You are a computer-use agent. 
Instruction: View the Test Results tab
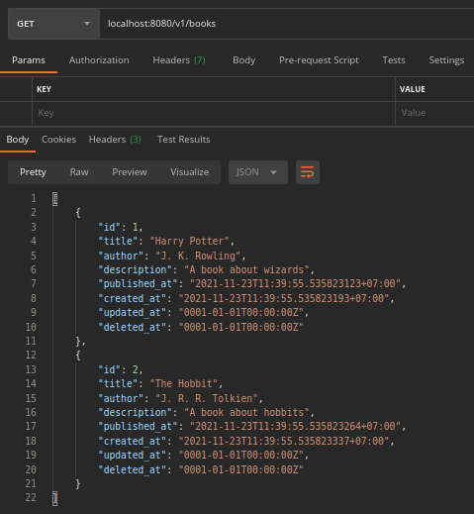[184, 140]
